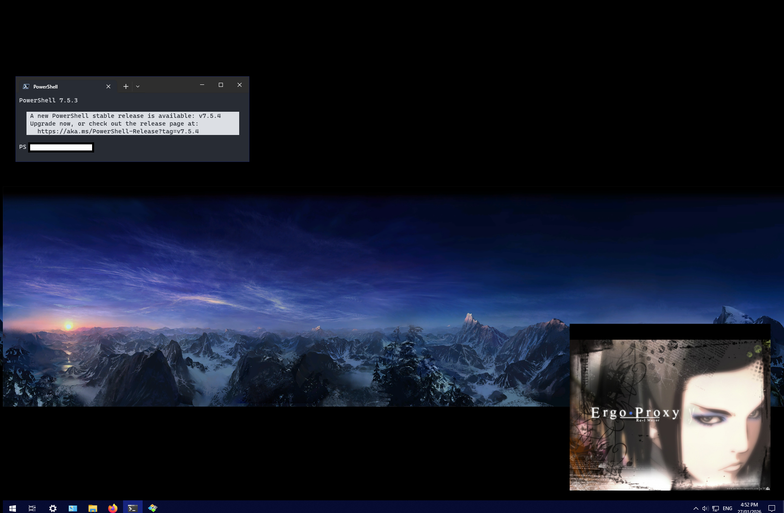Open Task View from the taskbar
This screenshot has height=513, width=784.
tap(32, 508)
